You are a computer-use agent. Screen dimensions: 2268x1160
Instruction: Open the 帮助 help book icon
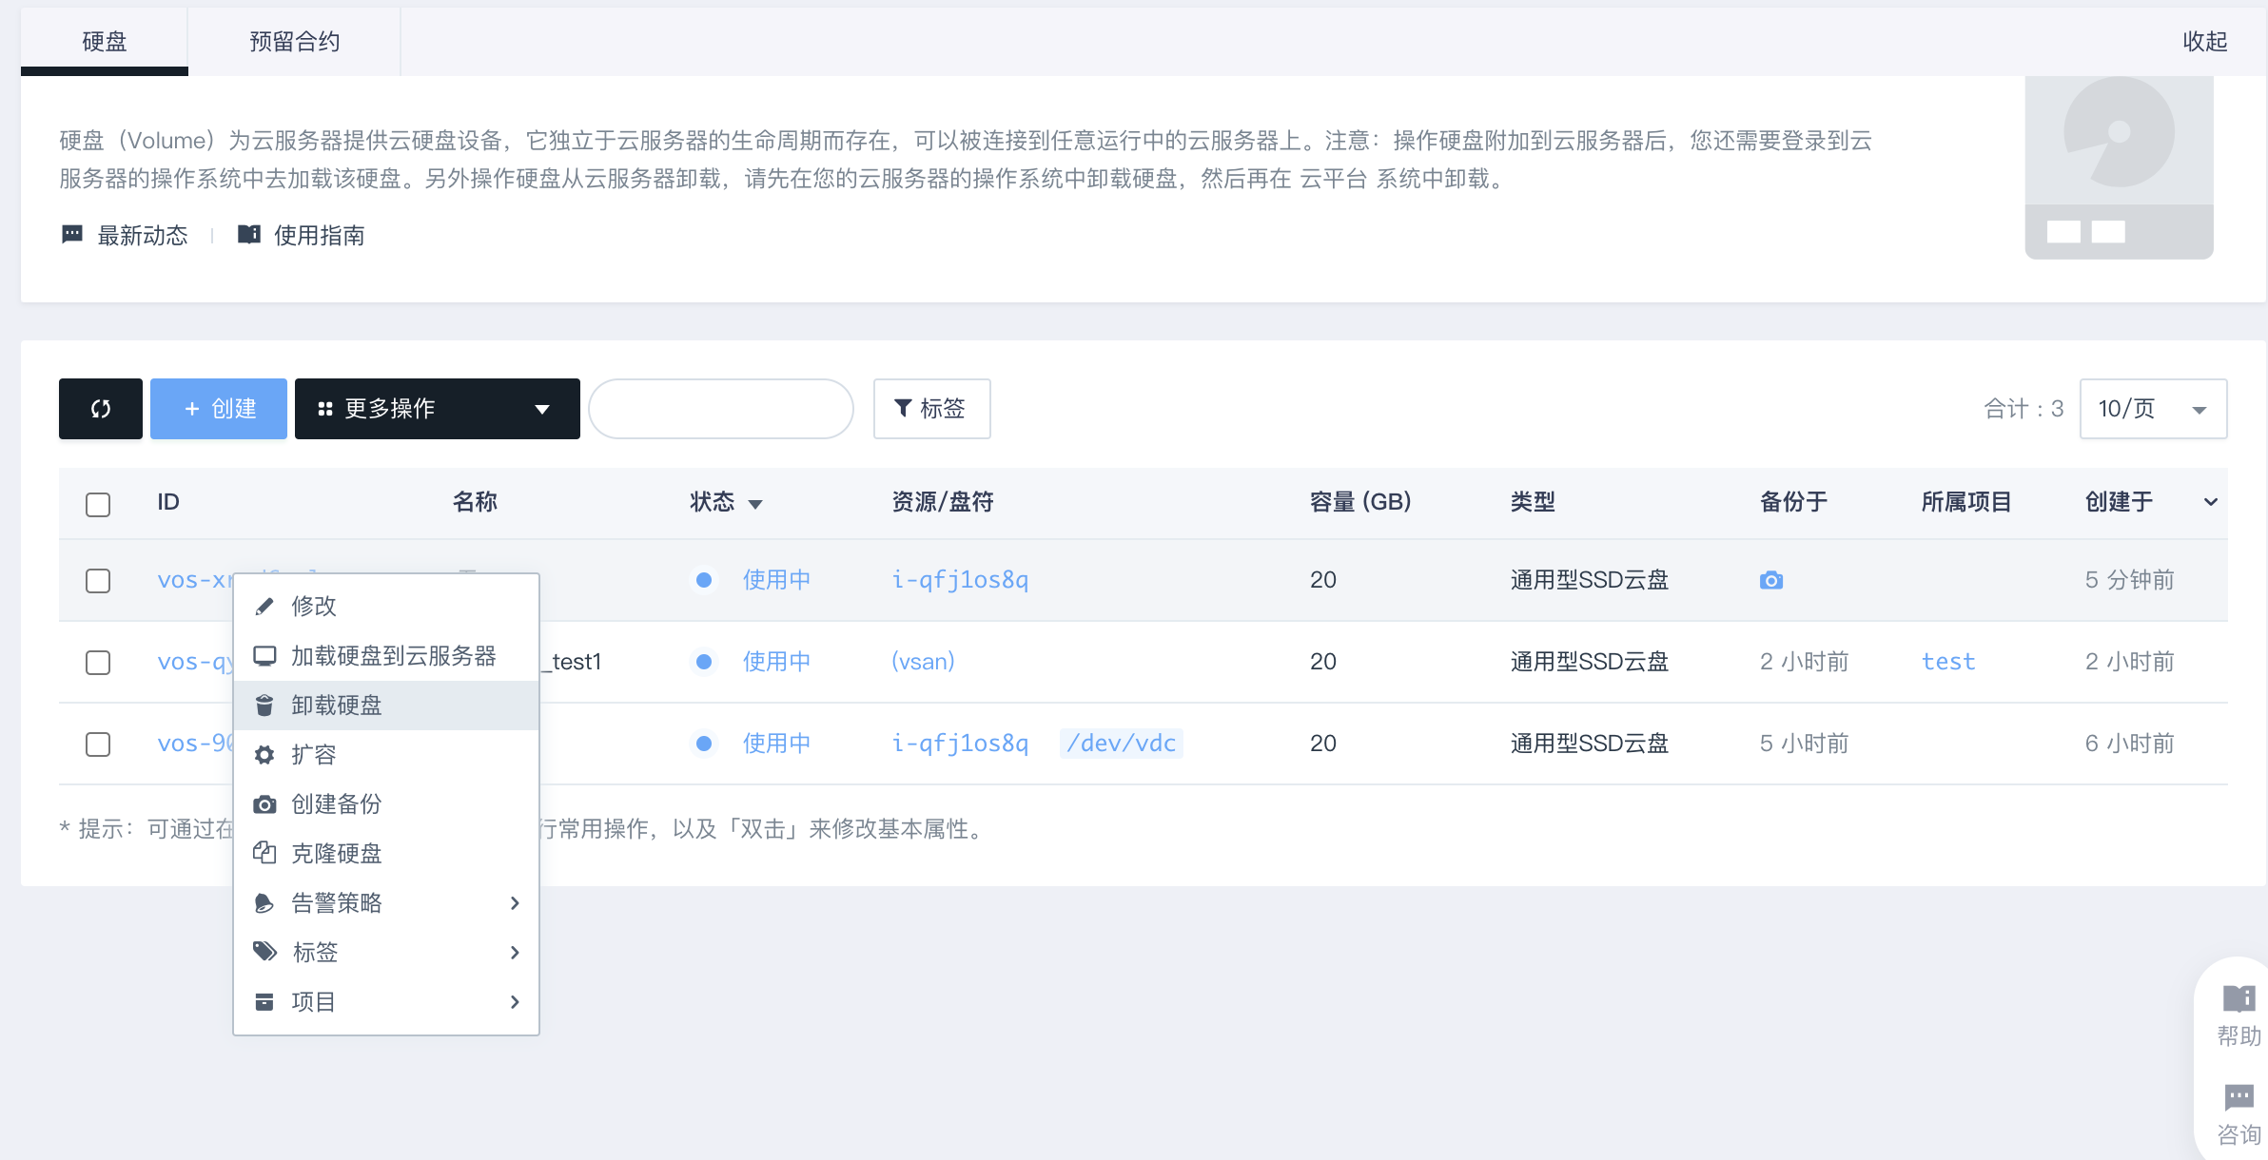click(2239, 999)
